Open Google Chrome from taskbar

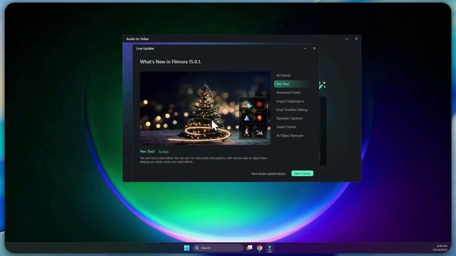click(259, 248)
